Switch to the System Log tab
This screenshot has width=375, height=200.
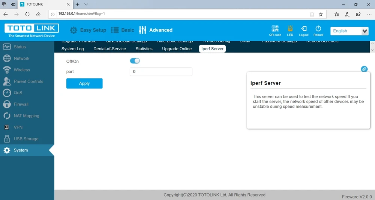click(x=72, y=49)
